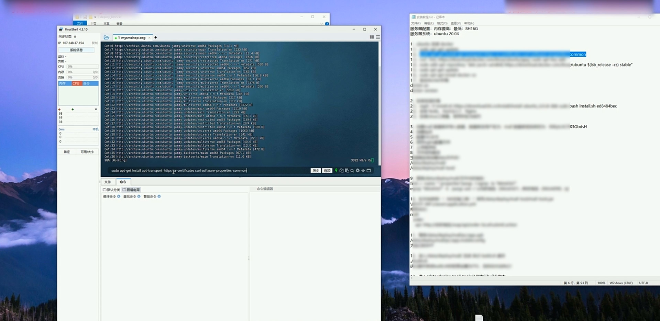The width and height of the screenshot is (660, 321).
Task: Click the lightning quick-command icon
Action: pyautogui.click(x=336, y=171)
